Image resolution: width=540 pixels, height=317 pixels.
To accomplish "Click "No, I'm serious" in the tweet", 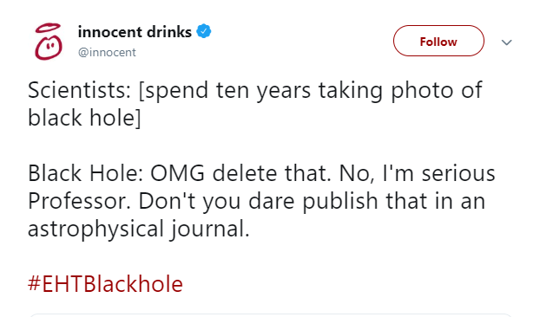I will pos(418,173).
